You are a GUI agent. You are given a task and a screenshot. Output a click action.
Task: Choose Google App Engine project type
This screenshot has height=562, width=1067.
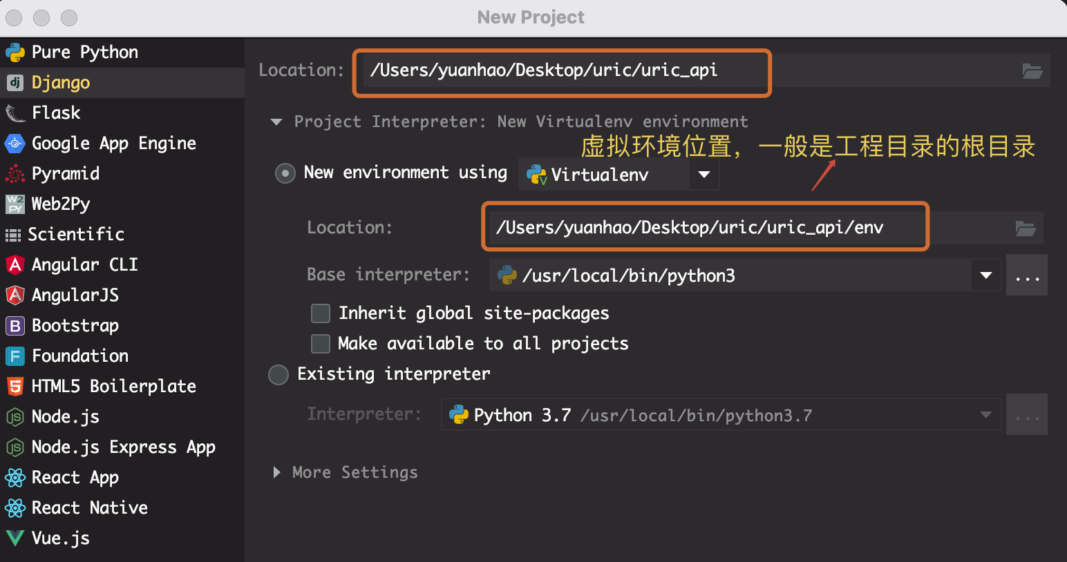click(122, 144)
